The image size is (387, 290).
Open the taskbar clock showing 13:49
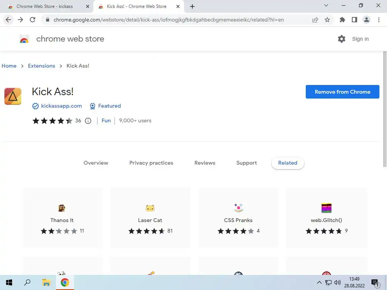(354, 282)
